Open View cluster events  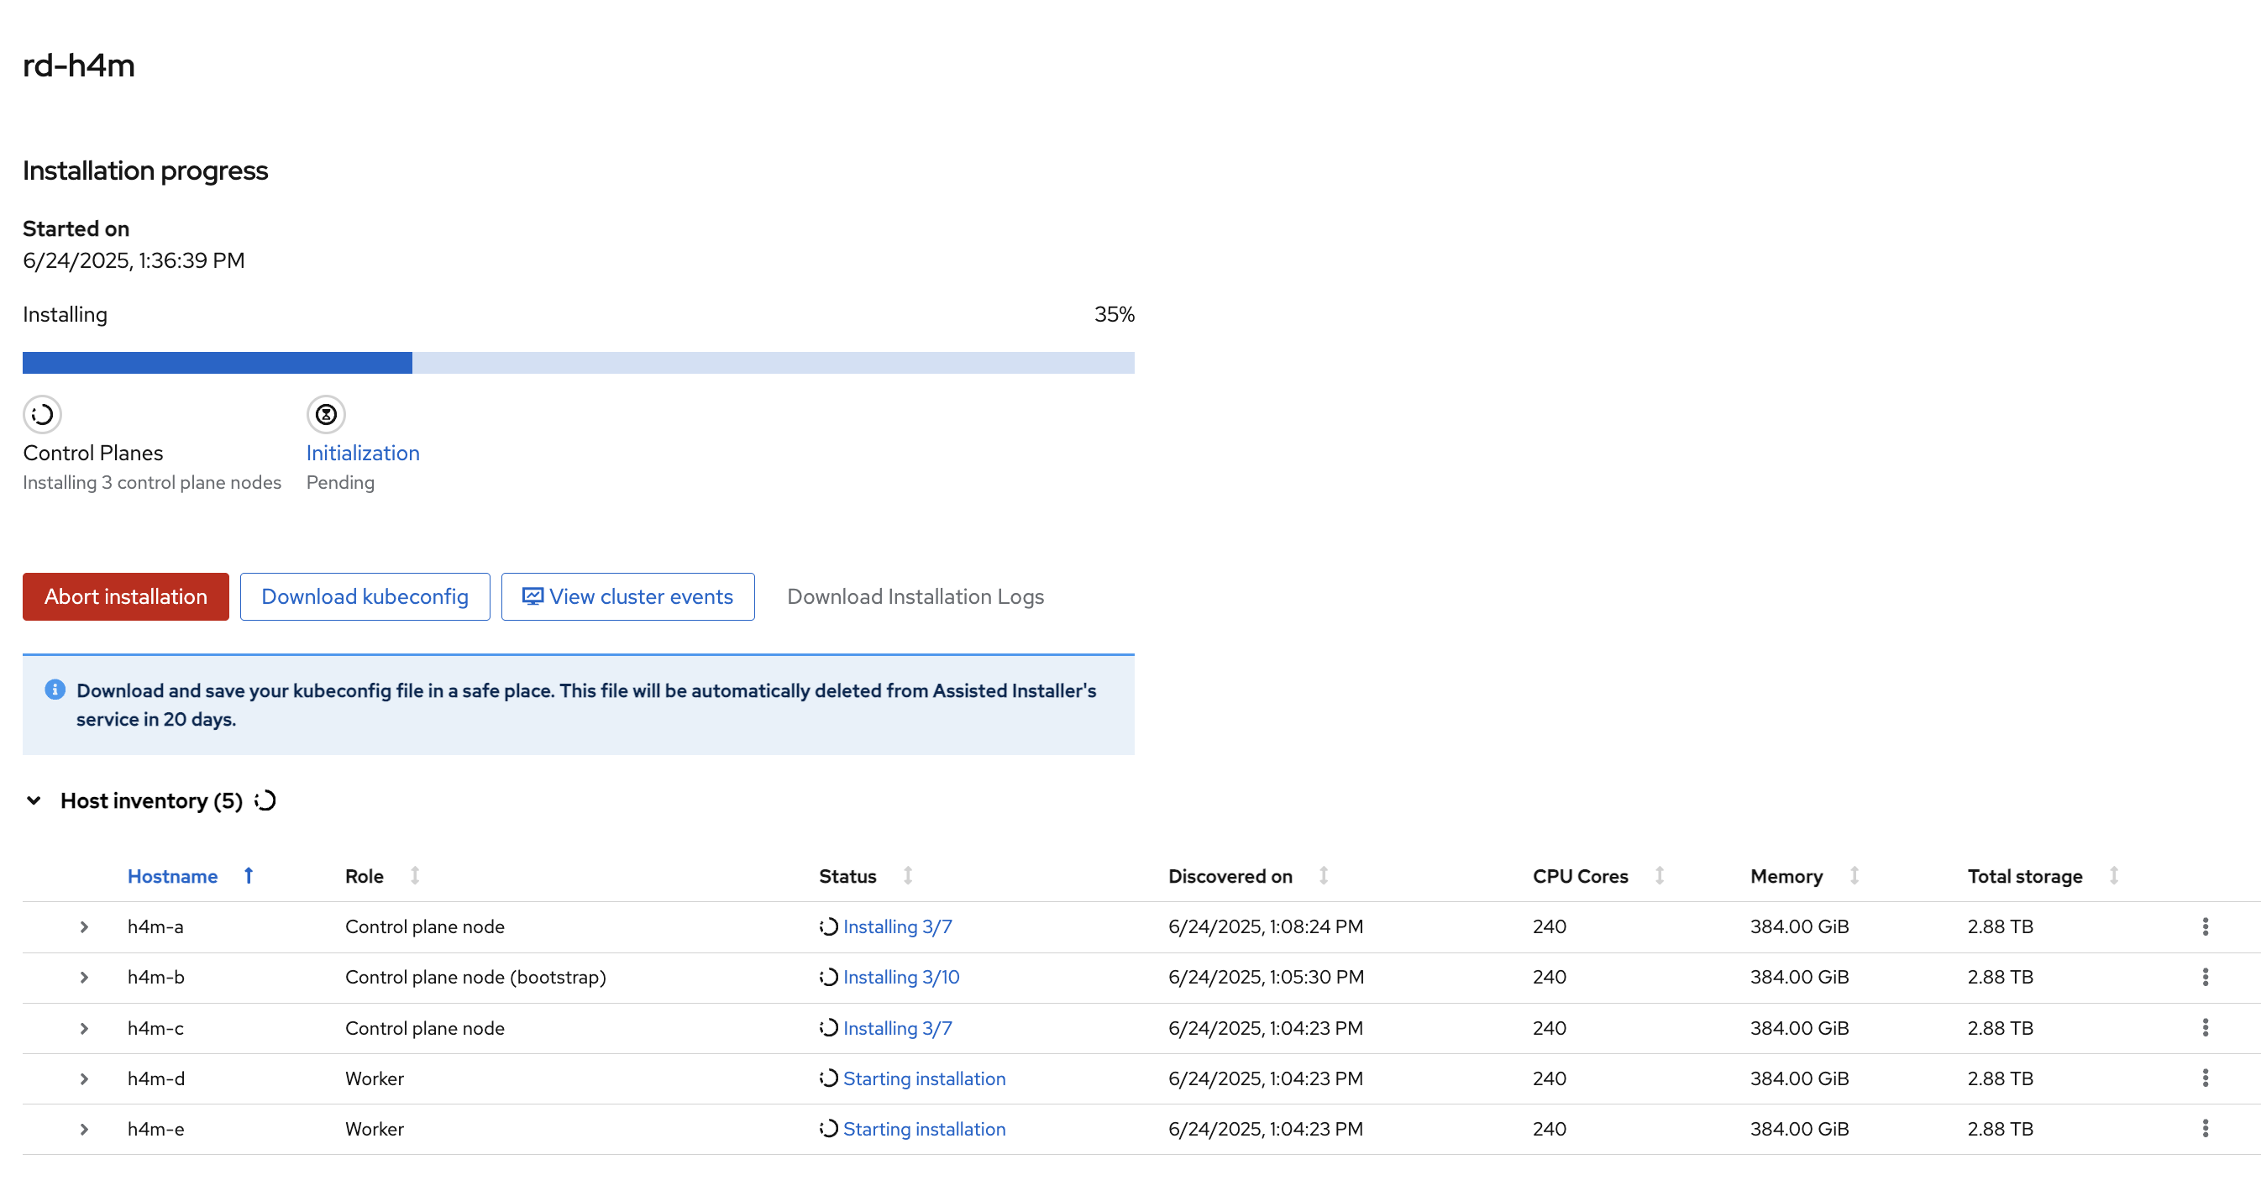pyautogui.click(x=627, y=597)
